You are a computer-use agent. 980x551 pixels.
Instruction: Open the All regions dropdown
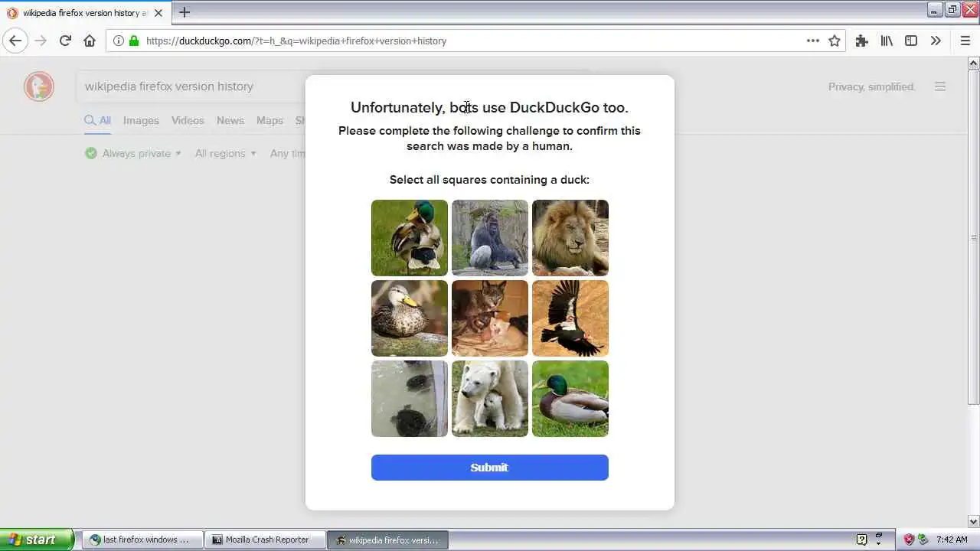pyautogui.click(x=226, y=153)
